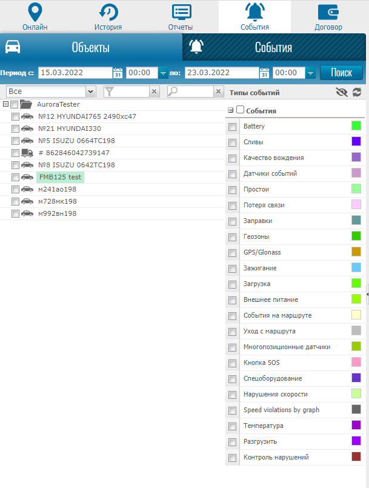This screenshot has height=488, width=369.
Task: Open calendar for end date 23.03.2022
Action: 264,73
